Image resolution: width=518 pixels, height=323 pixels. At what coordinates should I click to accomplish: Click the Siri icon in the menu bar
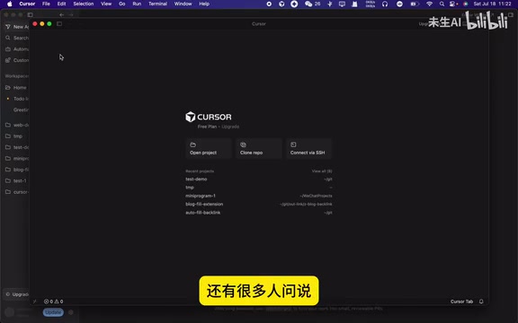tap(466, 4)
